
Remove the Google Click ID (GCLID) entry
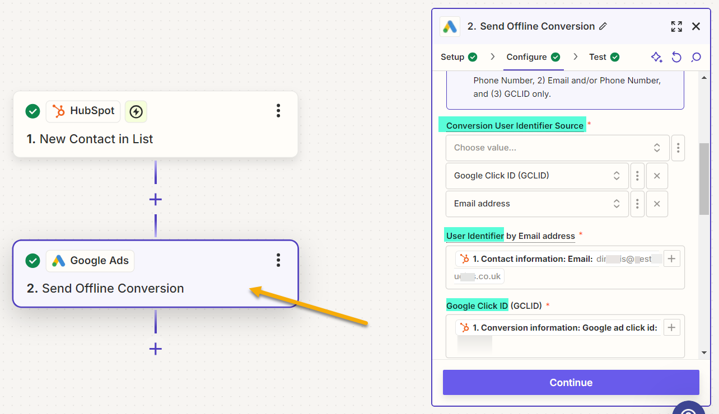[x=657, y=176]
